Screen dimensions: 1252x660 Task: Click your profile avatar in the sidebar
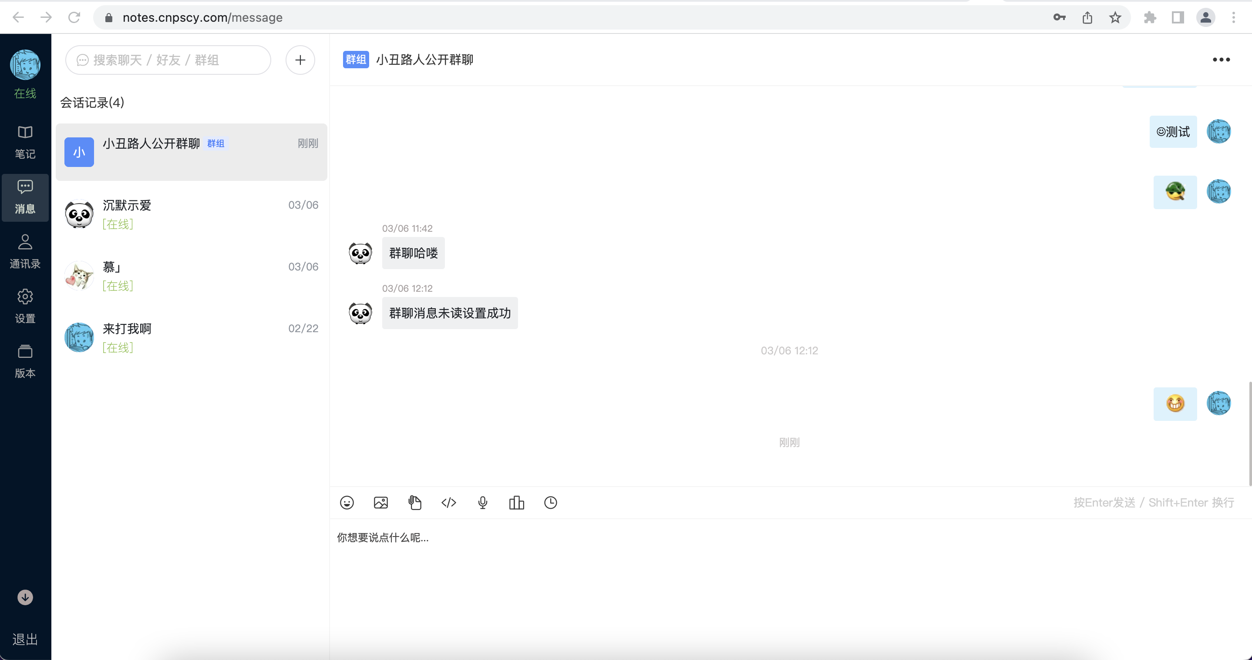tap(25, 64)
